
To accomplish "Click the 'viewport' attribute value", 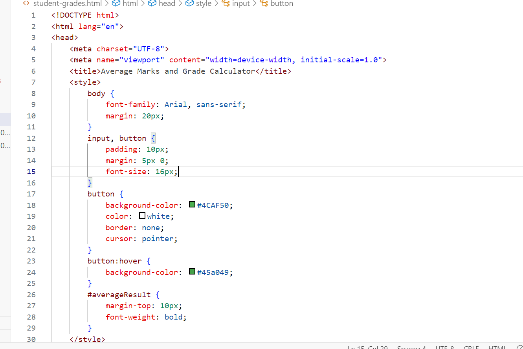I will coord(142,60).
